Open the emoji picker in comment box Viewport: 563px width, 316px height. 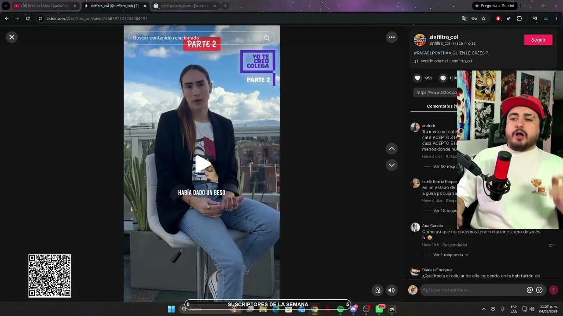539,290
